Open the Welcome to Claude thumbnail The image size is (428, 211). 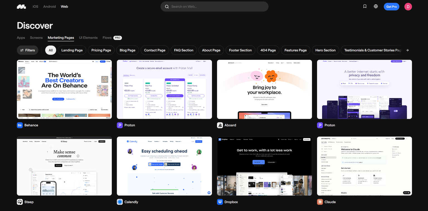click(x=364, y=166)
